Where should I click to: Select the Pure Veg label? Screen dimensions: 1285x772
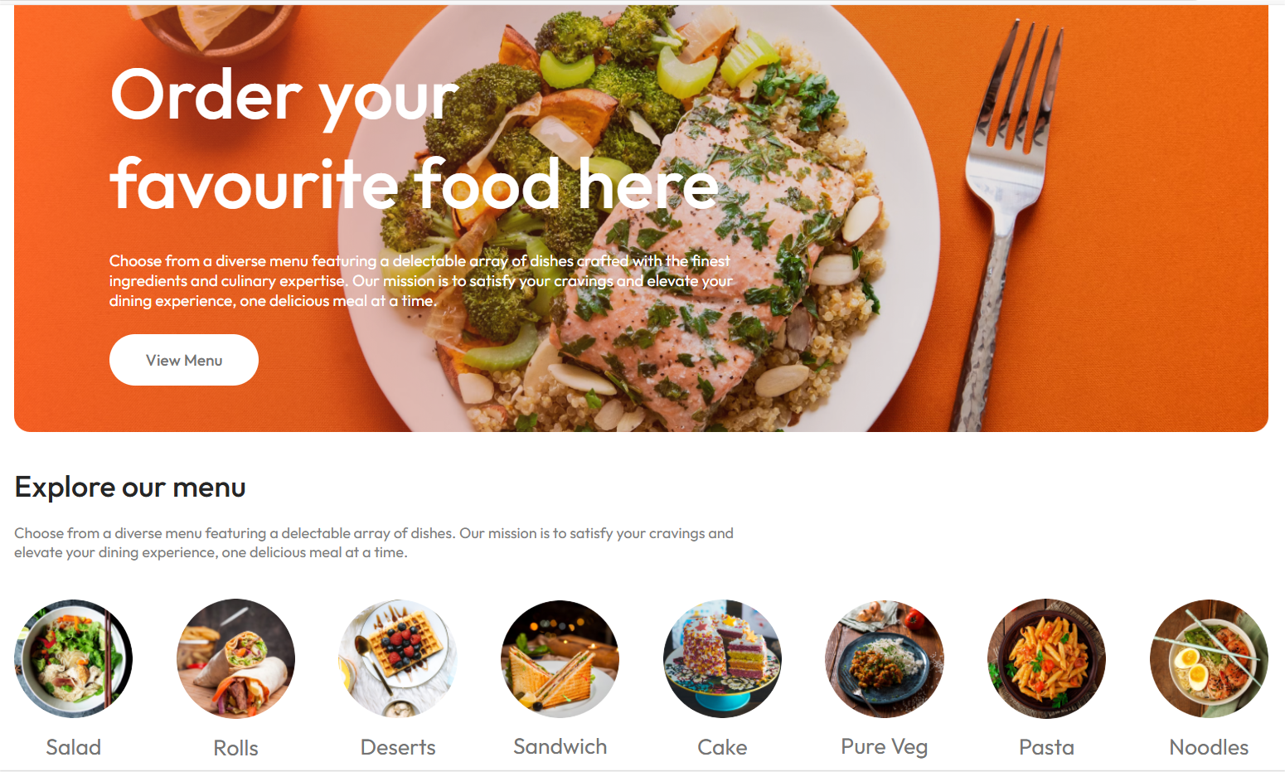(885, 747)
